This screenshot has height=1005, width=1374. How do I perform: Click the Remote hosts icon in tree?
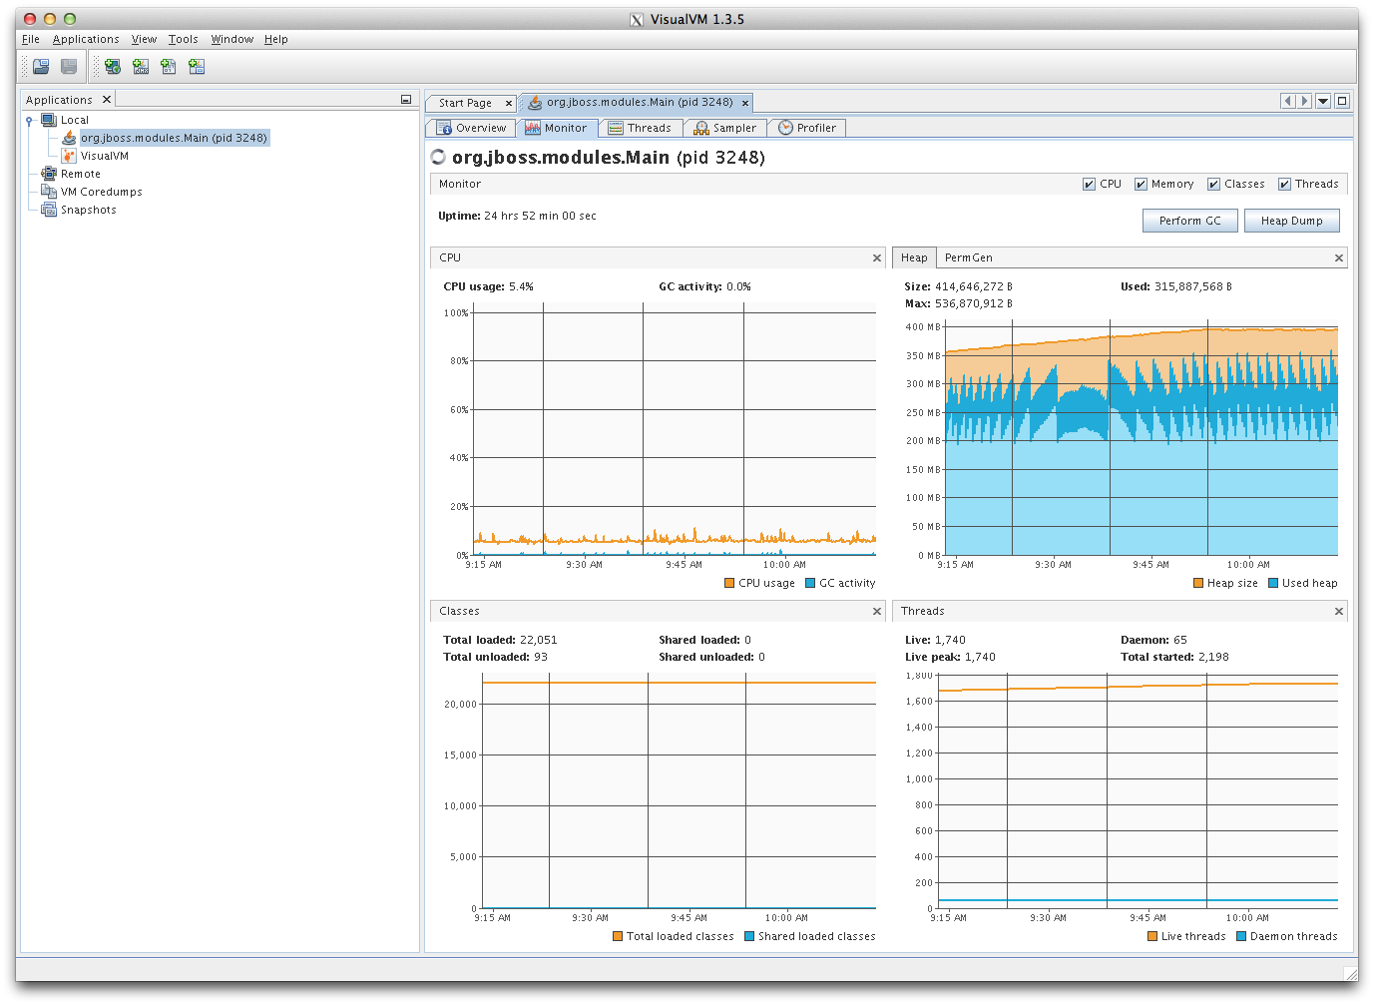49,174
